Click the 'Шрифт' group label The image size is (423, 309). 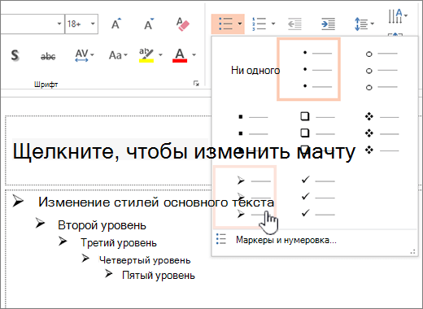[46, 85]
